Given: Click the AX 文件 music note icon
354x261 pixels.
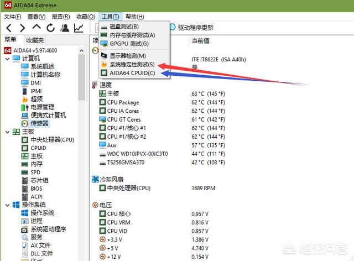Looking at the screenshot, I should click(25, 246).
